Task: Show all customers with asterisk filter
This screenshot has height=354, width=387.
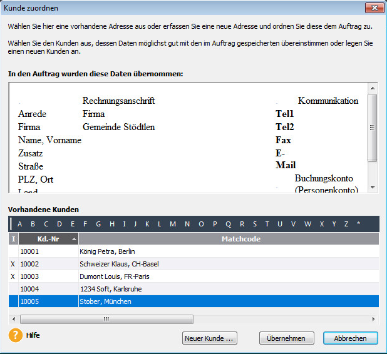Action: [358, 224]
